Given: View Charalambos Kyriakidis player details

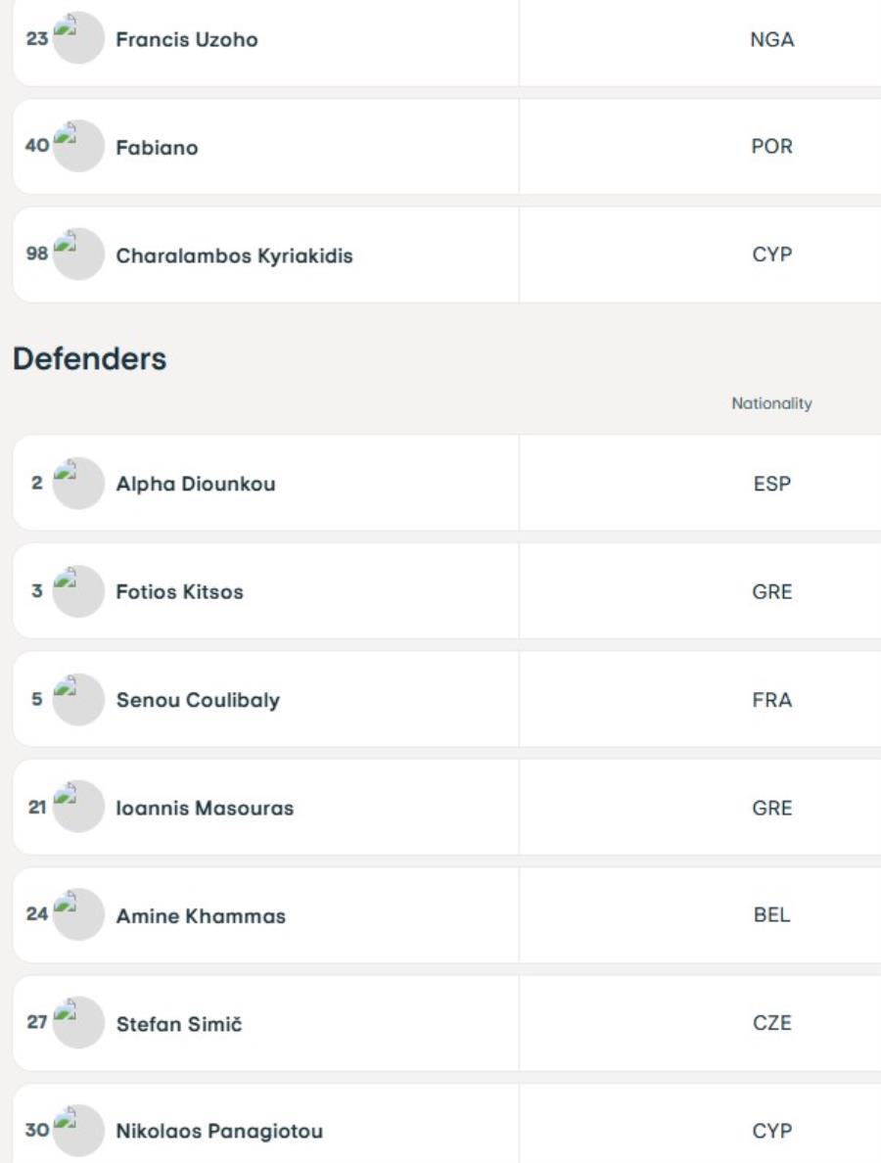Looking at the screenshot, I should 234,256.
